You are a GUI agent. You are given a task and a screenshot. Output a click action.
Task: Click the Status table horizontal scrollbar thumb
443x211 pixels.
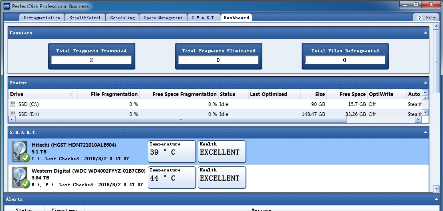coord(181,119)
